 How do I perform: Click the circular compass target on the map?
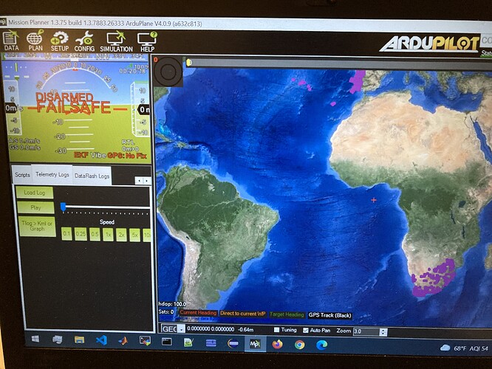coord(168,72)
